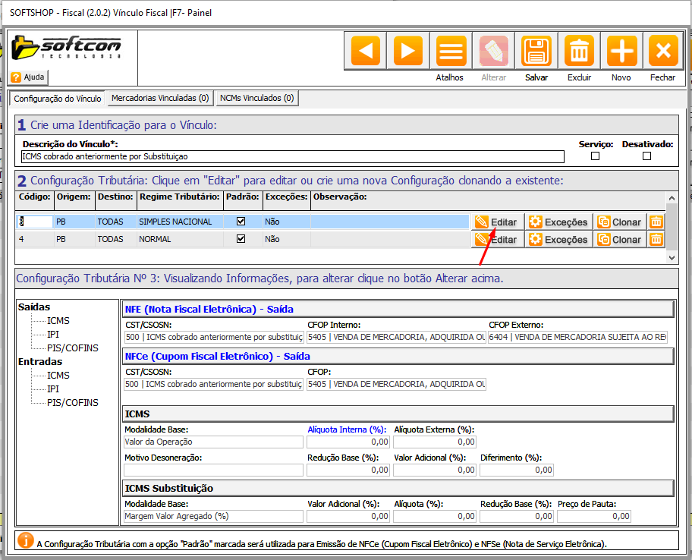Uncheck Padrão for the NORMAL regime row
Screen dimensions: 692x560
tap(241, 239)
